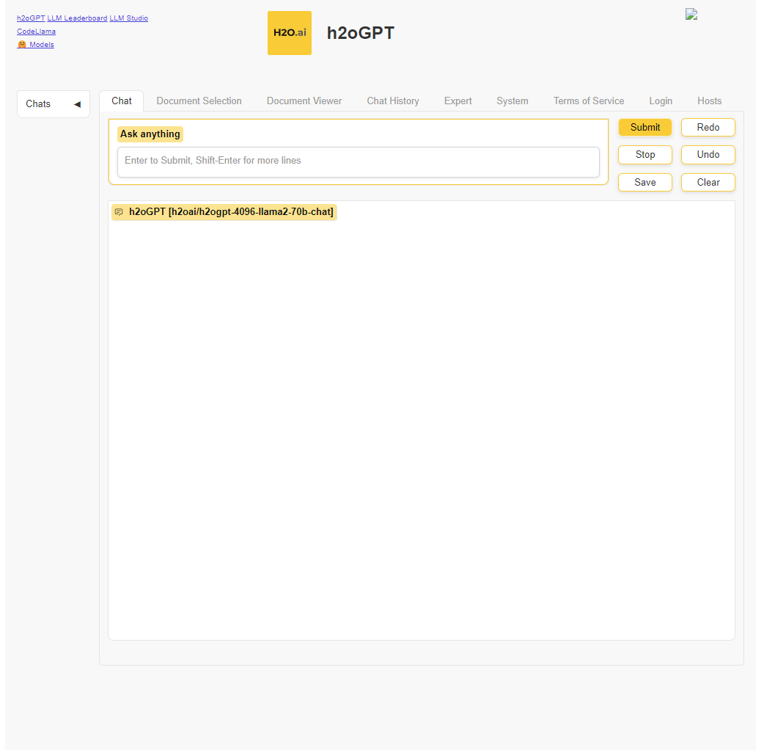Screen dimensions: 764x750
Task: Focus the Ask anything text input
Action: [x=358, y=161]
